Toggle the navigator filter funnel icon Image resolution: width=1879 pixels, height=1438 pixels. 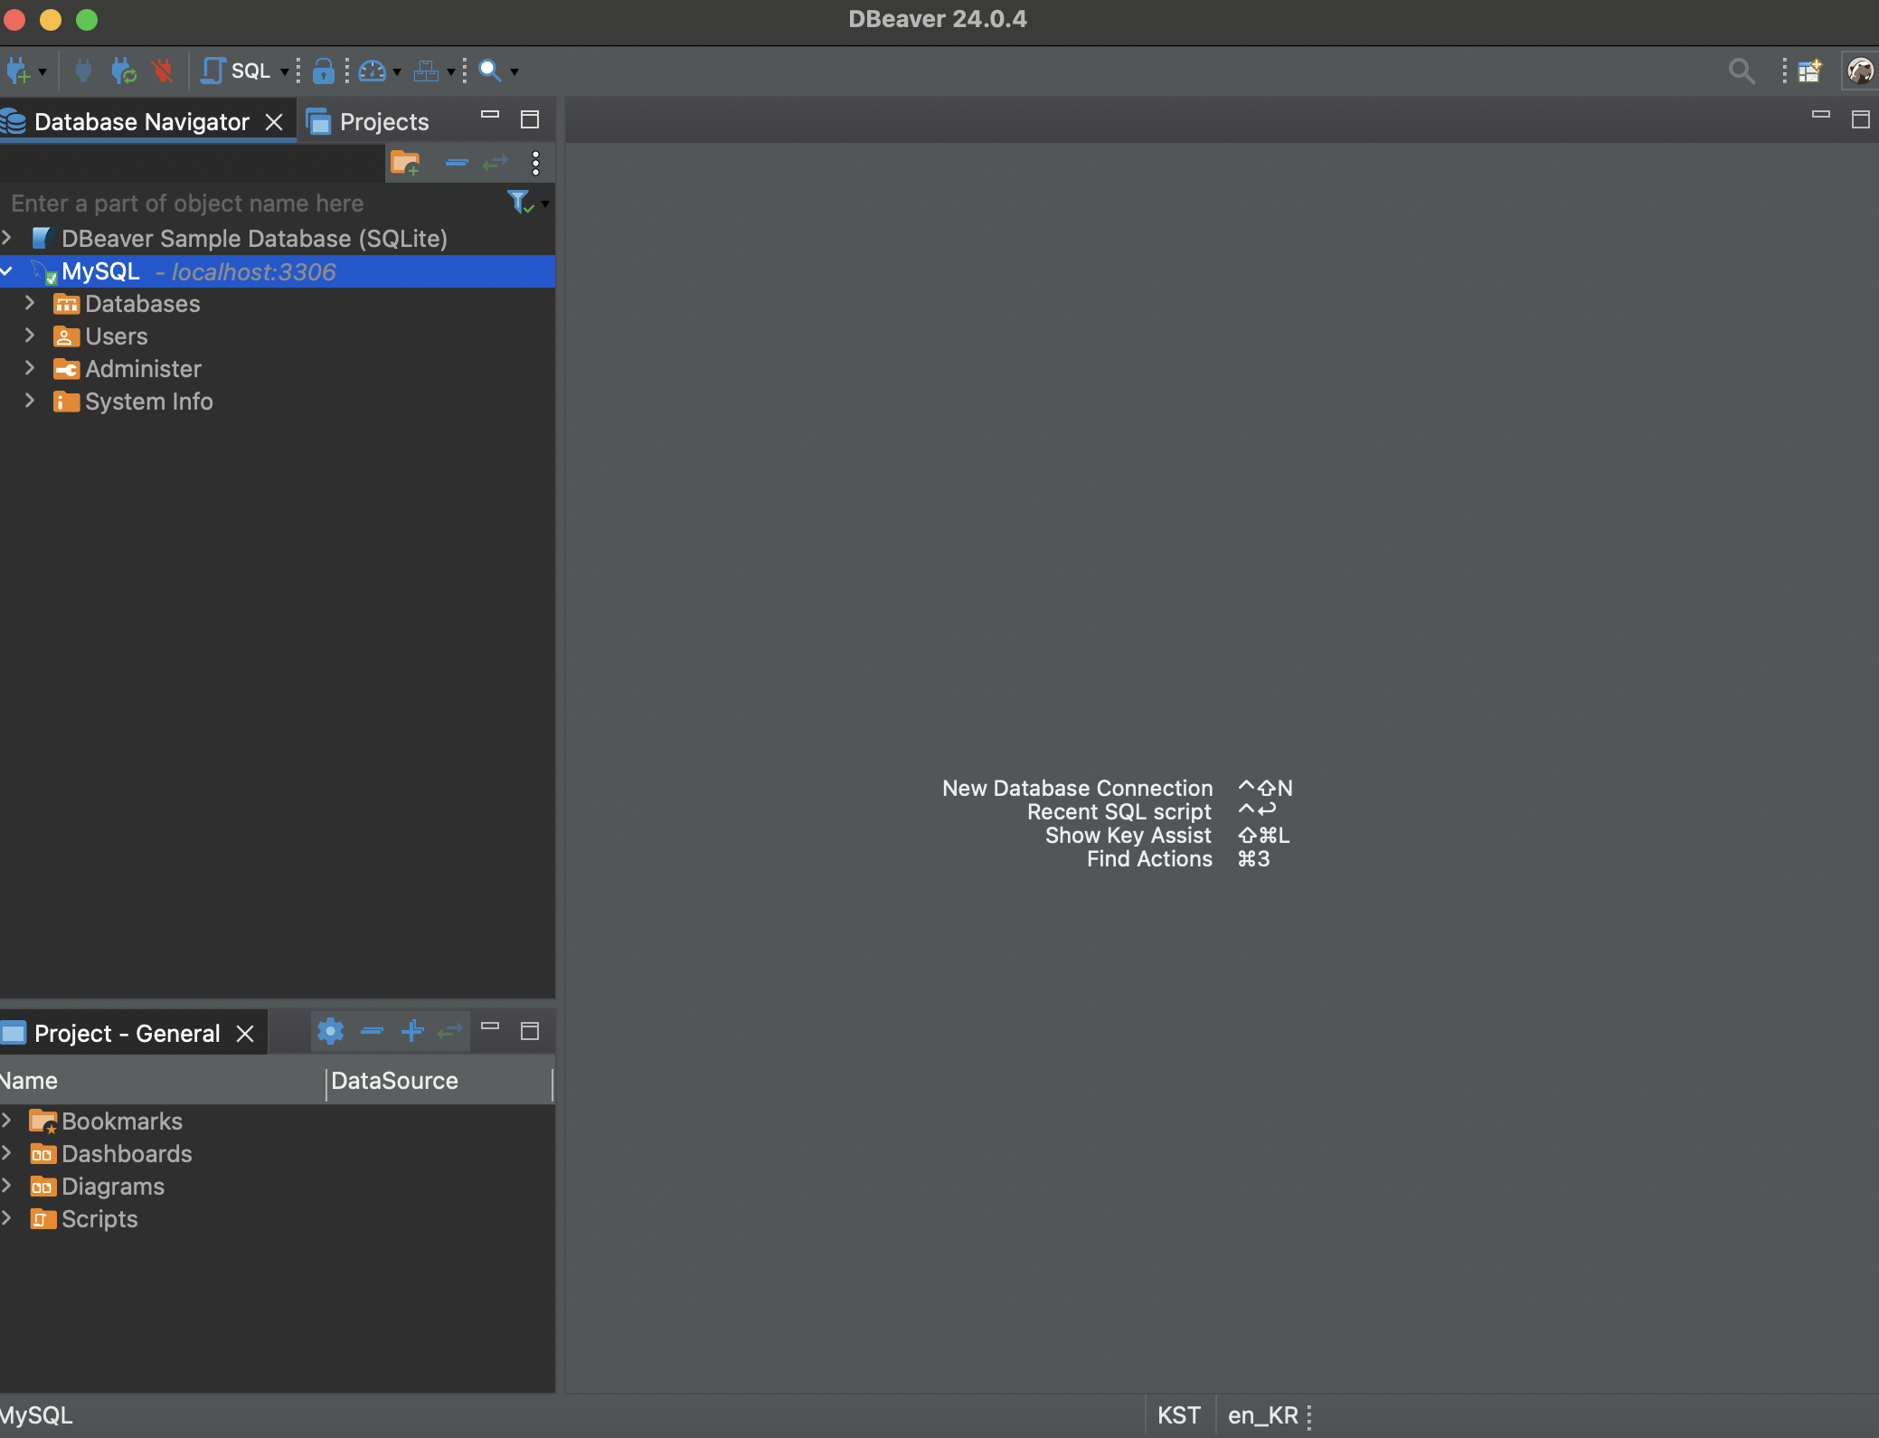(x=519, y=202)
